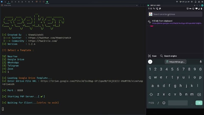The image size is (204, 115).
Task: Select the first terminal task icon in top bar
Action: 37,2
